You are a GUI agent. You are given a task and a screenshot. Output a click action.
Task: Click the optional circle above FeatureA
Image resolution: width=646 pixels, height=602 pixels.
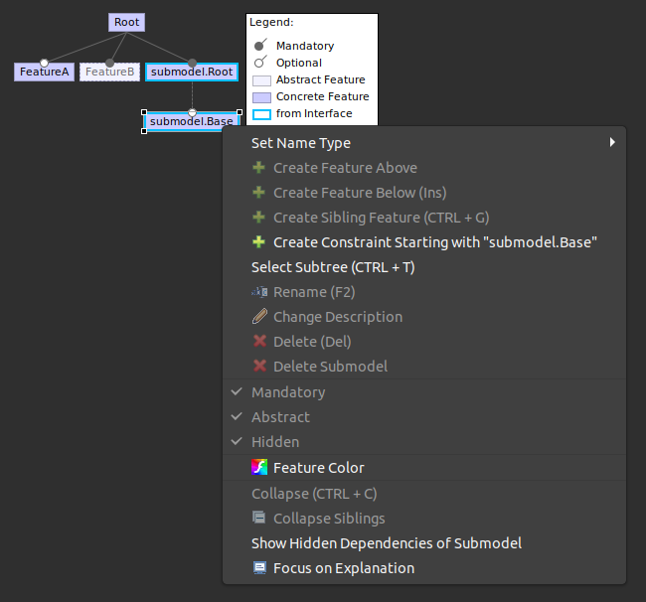pos(44,63)
